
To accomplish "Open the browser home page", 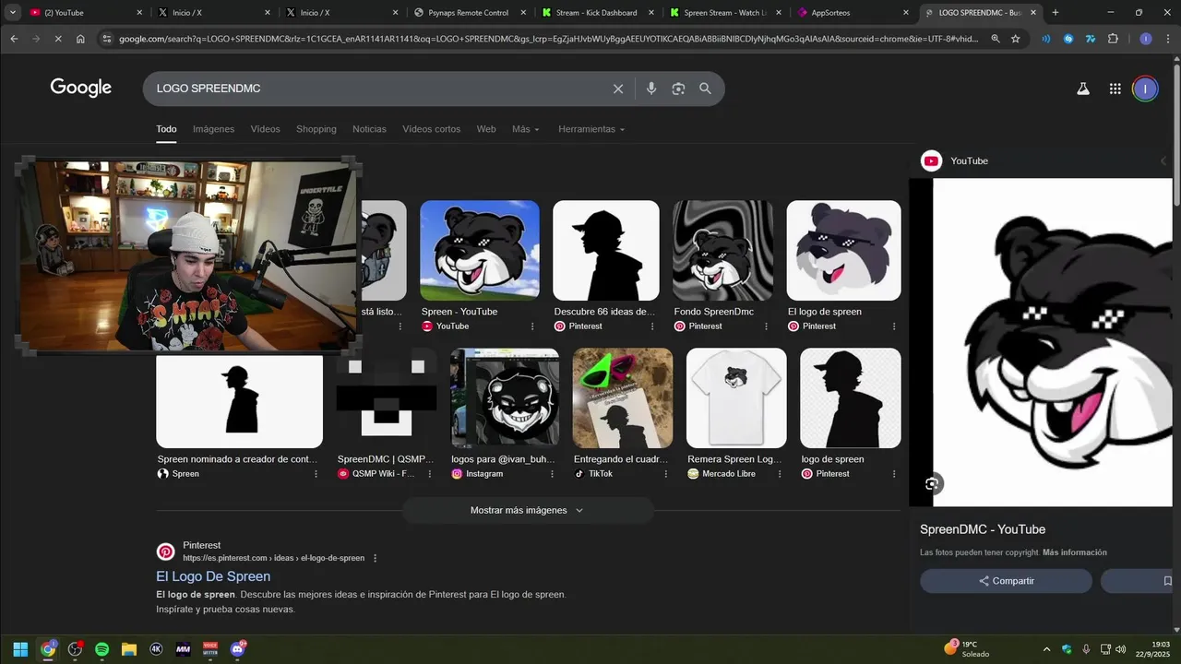I will coord(80,39).
